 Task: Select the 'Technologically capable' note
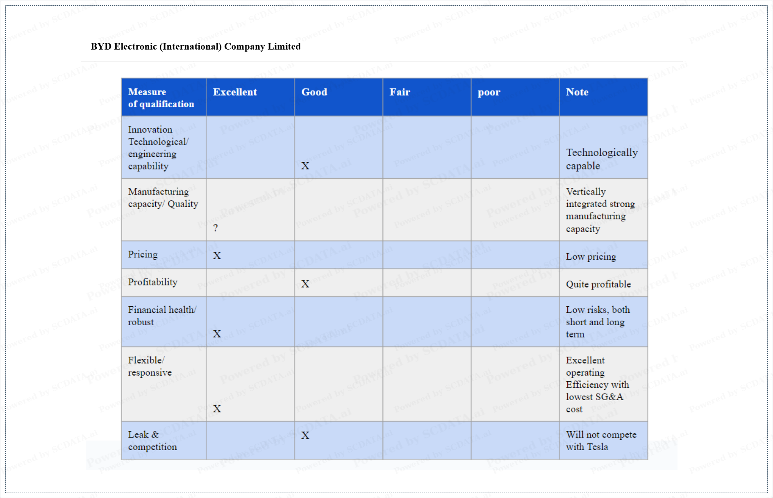pyautogui.click(x=602, y=159)
